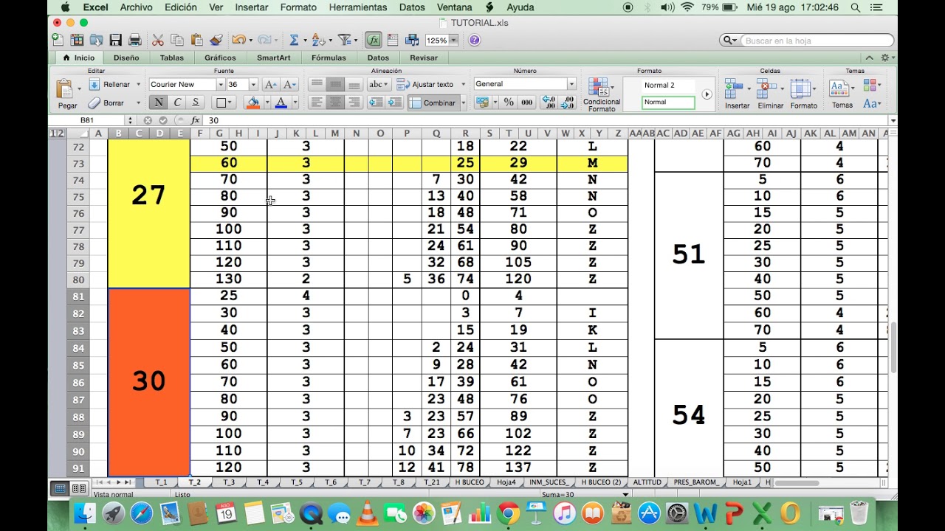The width and height of the screenshot is (945, 531).
Task: Open the Courier New font dropdown
Action: pyautogui.click(x=219, y=84)
